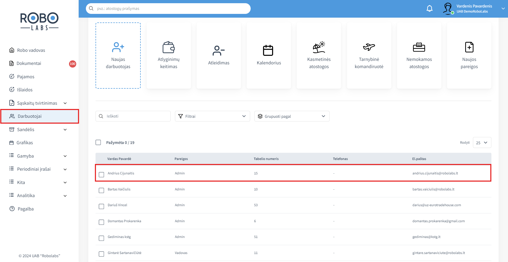Viewport: 508px width, 262px height.
Task: Click the Kalendorius calendar icon
Action: tap(268, 50)
